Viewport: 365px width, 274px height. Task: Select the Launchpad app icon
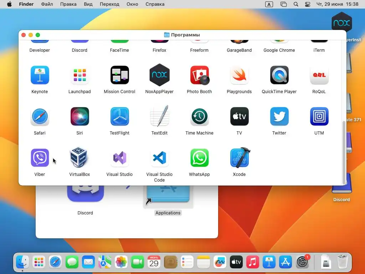79,75
